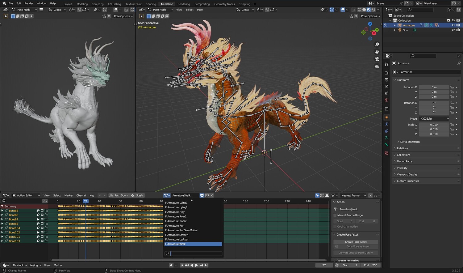The height and width of the screenshot is (273, 463).
Task: Open the Render menu
Action: [x=29, y=3]
